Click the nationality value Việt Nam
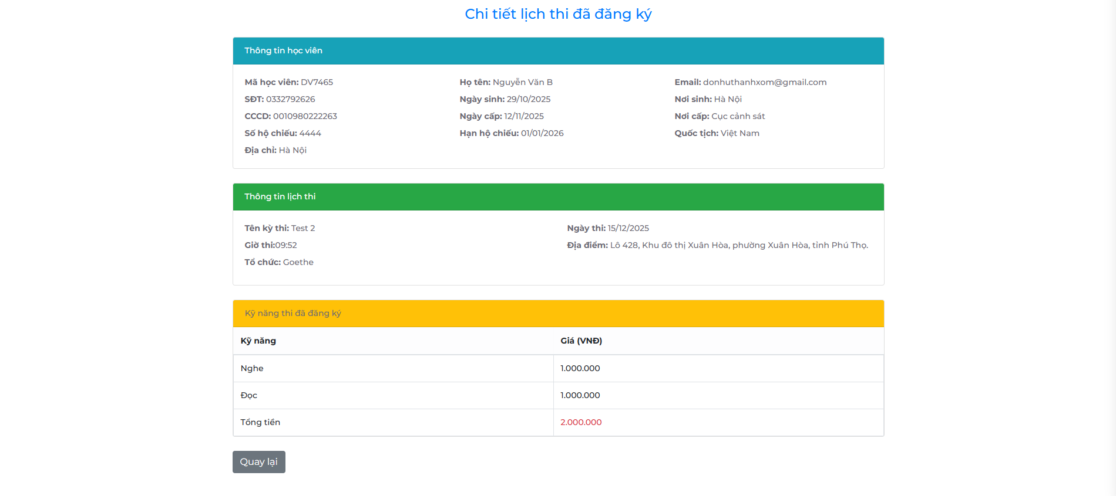This screenshot has height=496, width=1116. tap(739, 134)
